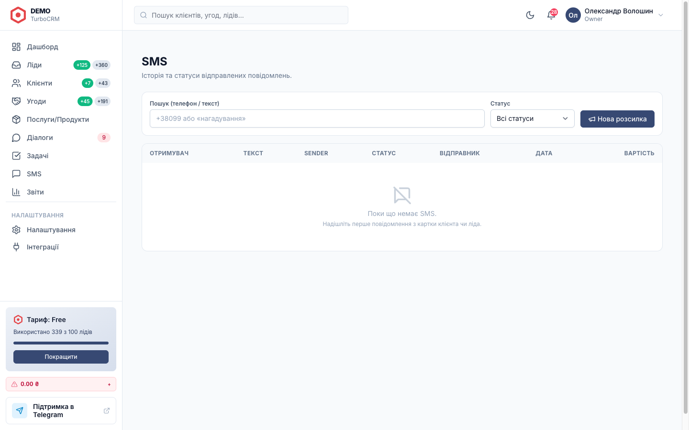Screen dimensions: 689x430
Task: Click the Поки що немає SMS text
Action: [x=402, y=214]
